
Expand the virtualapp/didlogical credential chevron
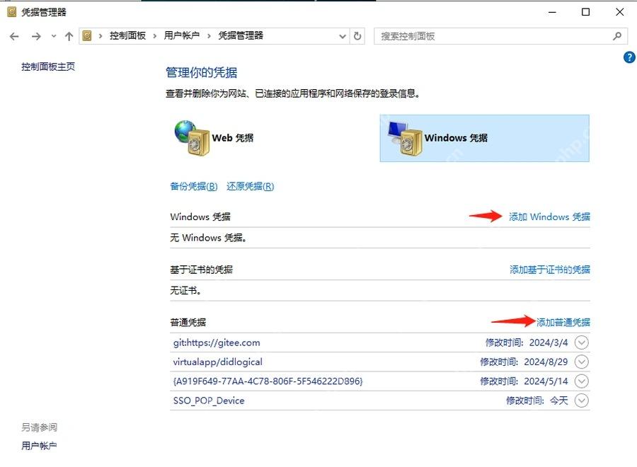581,362
